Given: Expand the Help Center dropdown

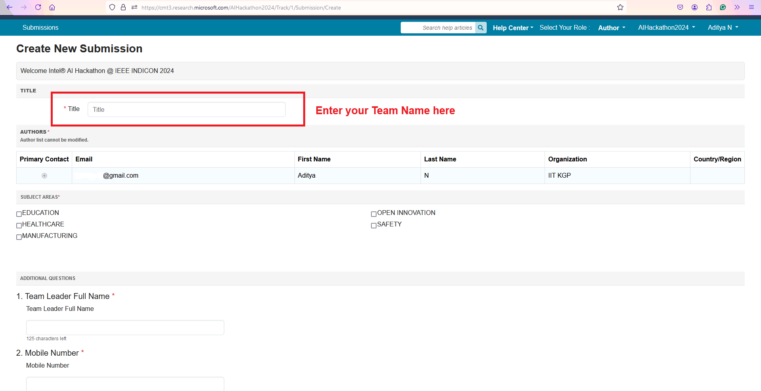Looking at the screenshot, I should [513, 28].
